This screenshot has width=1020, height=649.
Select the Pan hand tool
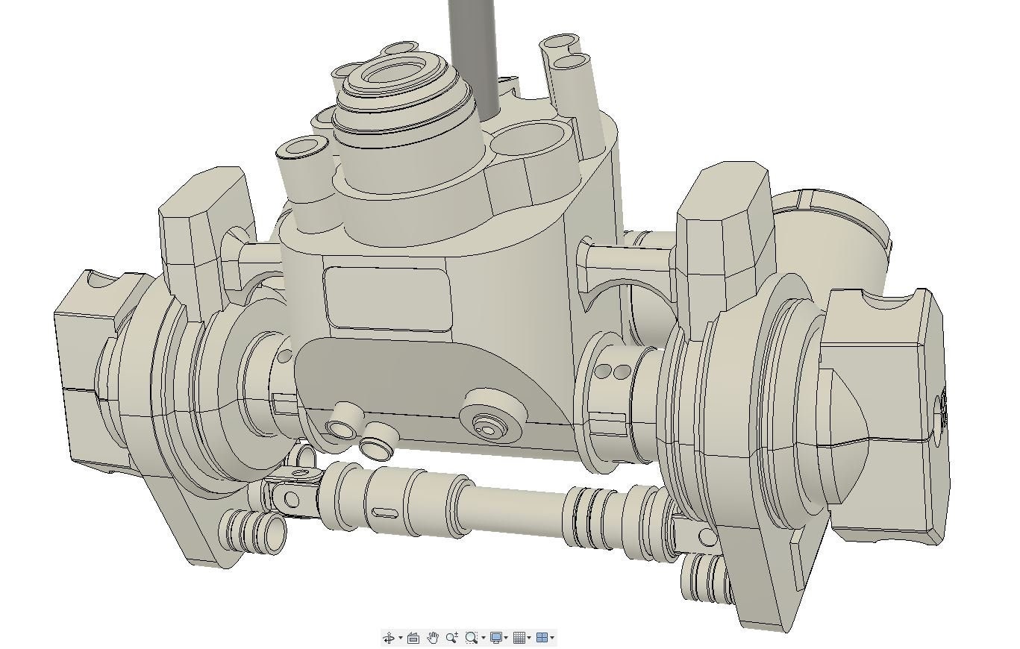tap(433, 638)
